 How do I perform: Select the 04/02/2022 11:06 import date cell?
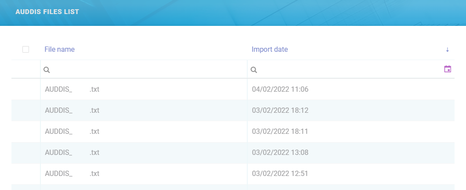[x=280, y=90]
